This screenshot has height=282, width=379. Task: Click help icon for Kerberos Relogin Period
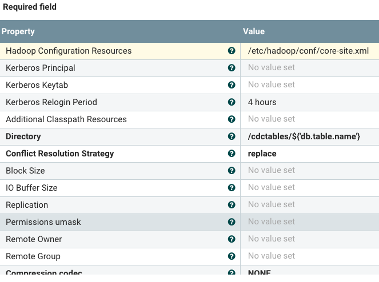pyautogui.click(x=232, y=102)
